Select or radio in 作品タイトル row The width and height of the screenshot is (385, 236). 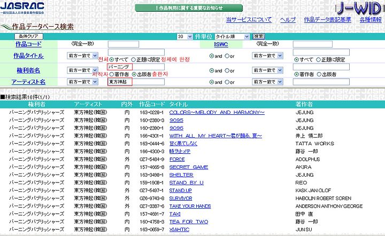pyautogui.click(x=227, y=56)
